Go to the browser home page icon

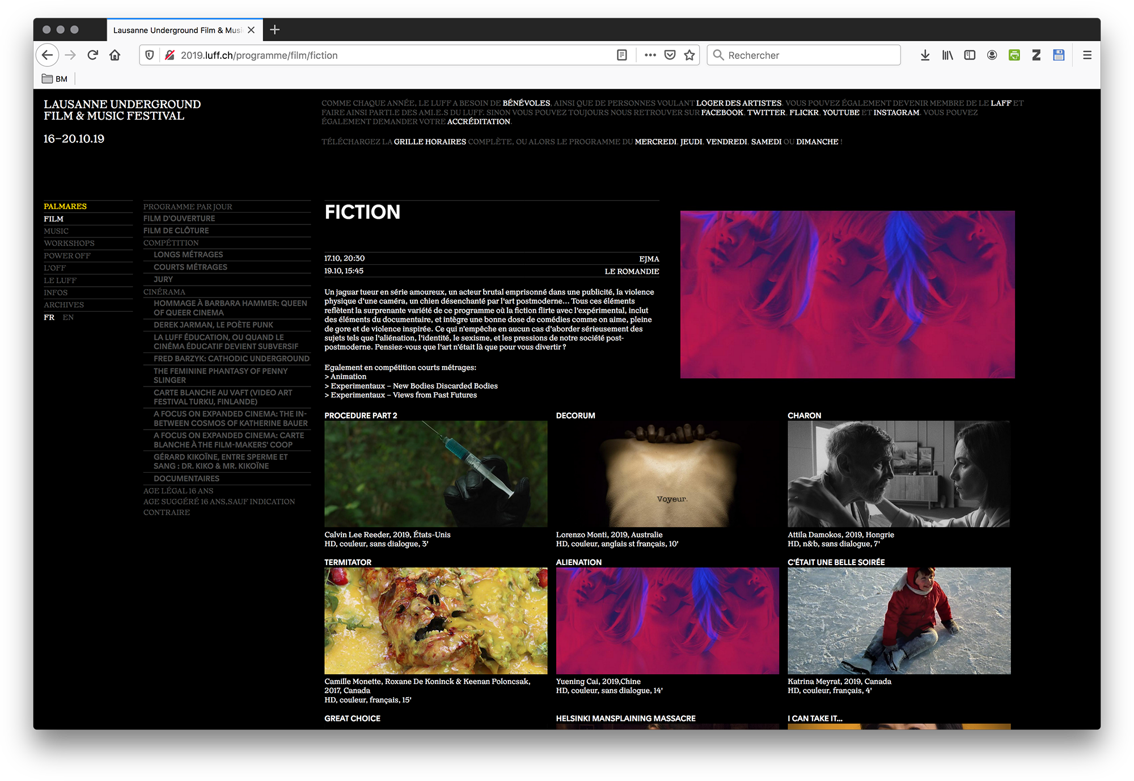[115, 55]
